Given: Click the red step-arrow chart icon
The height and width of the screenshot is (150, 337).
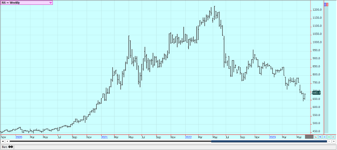Looking at the screenshot, I should pos(316,137).
